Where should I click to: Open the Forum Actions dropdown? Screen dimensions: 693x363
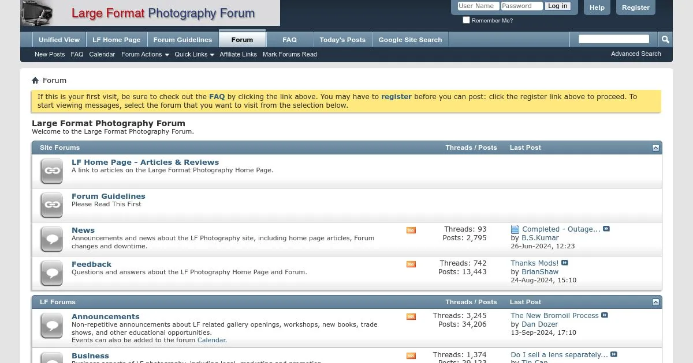[145, 55]
